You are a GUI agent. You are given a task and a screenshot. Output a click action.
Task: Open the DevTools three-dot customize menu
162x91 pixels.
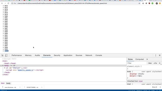pos(156,55)
